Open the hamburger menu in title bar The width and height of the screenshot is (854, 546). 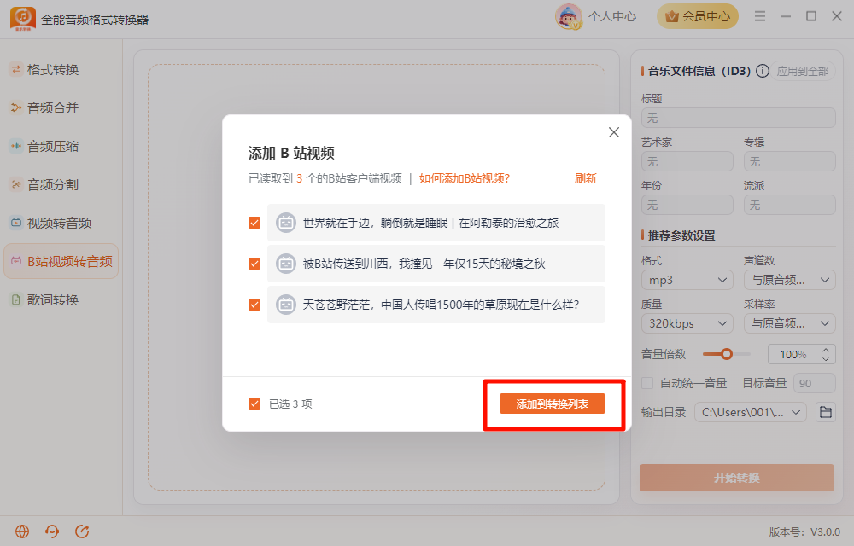pos(760,16)
